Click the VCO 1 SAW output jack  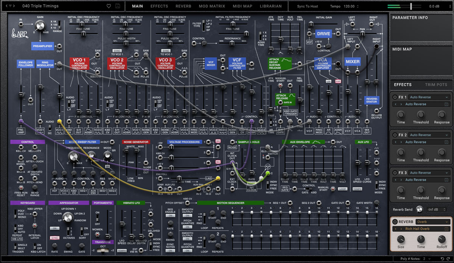pos(97,55)
